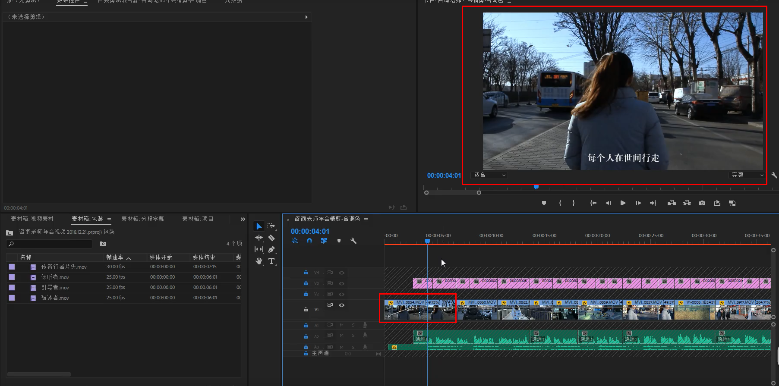This screenshot has width=779, height=386.
Task: Navigate up one bin level folder icon
Action: (9, 232)
